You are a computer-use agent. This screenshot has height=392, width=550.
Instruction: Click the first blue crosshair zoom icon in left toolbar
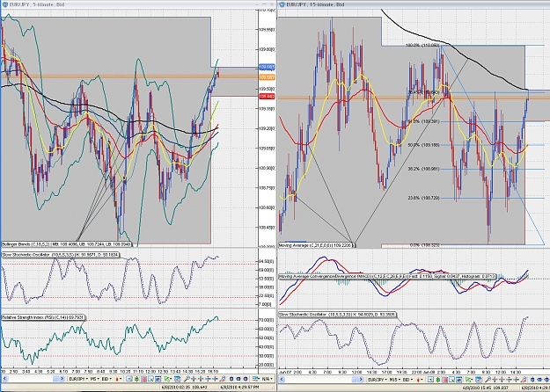click(x=194, y=379)
